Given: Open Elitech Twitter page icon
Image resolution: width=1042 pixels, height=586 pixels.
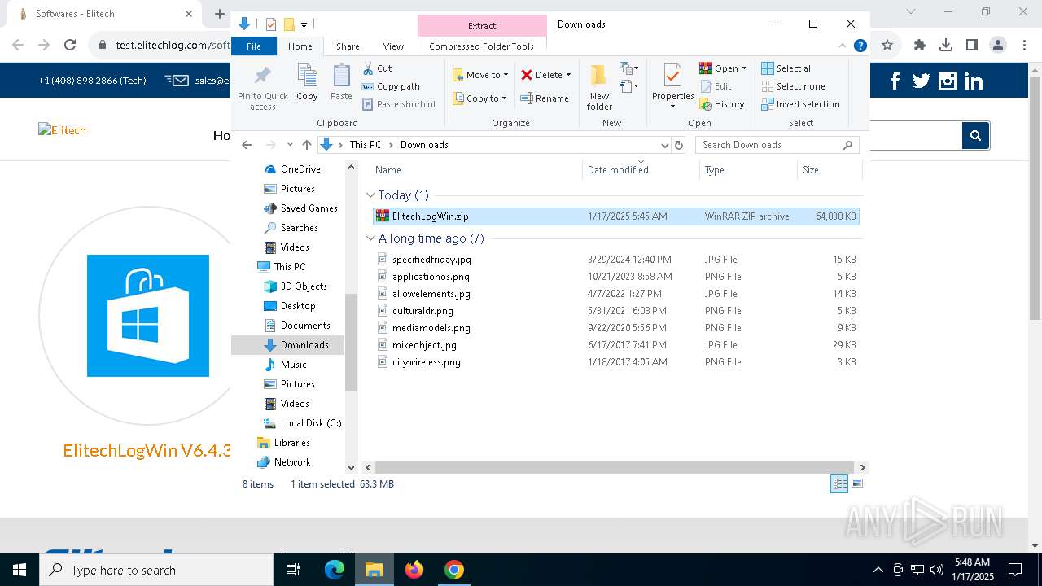Looking at the screenshot, I should (921, 81).
